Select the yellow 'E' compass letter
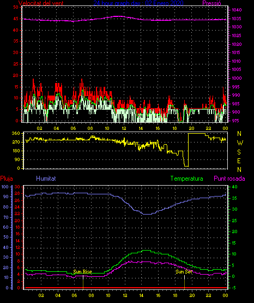This screenshot has width=254, height=303. 239,161
